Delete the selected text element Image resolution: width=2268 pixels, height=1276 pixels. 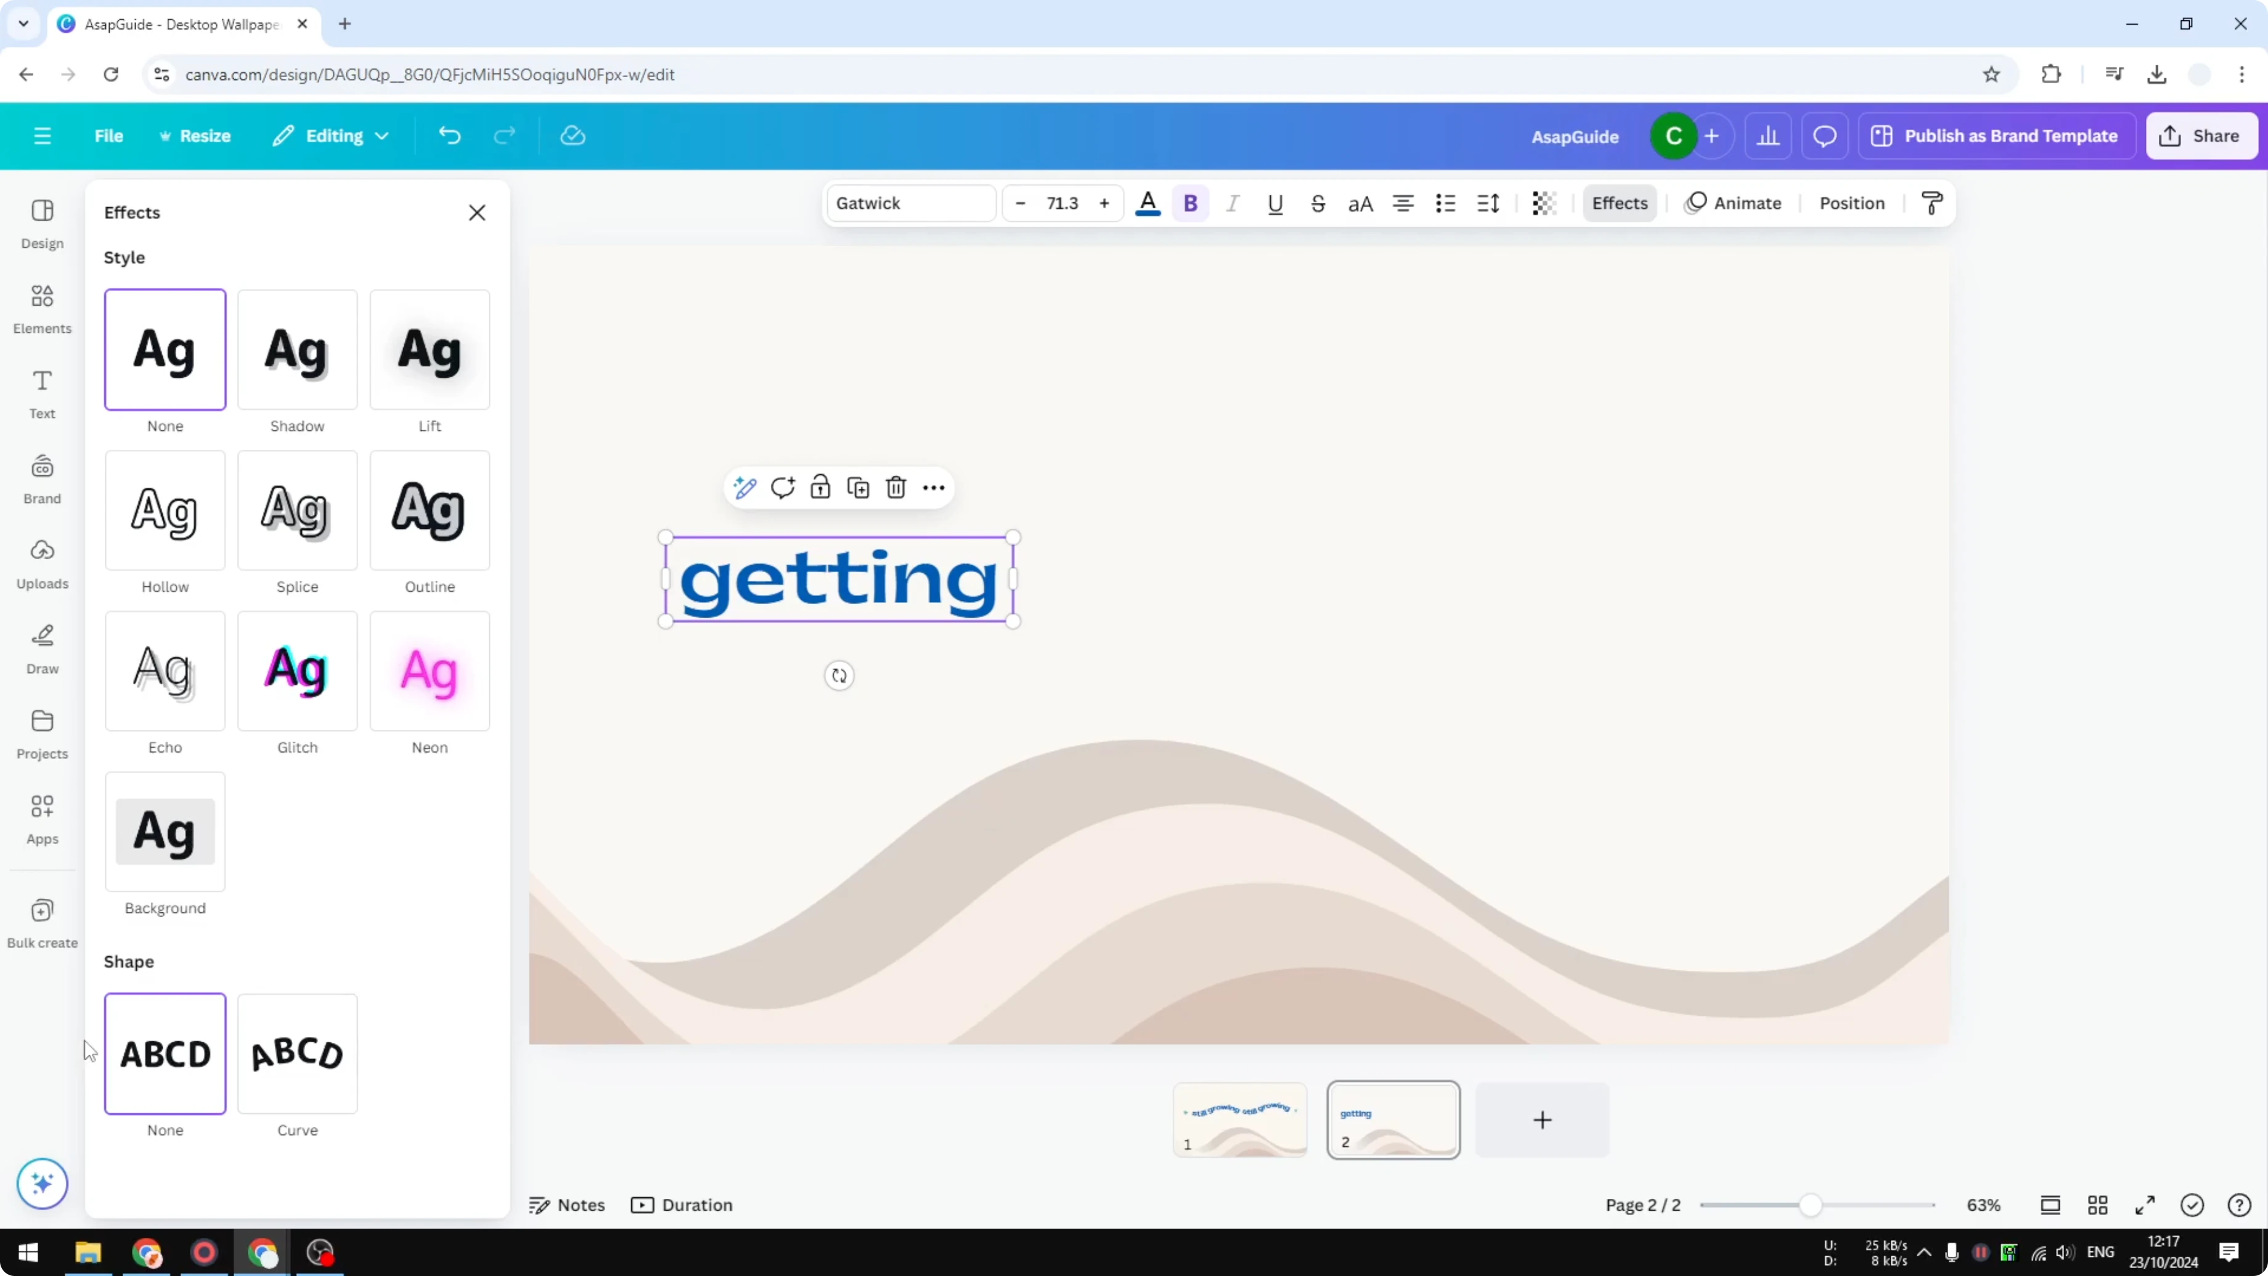point(895,487)
